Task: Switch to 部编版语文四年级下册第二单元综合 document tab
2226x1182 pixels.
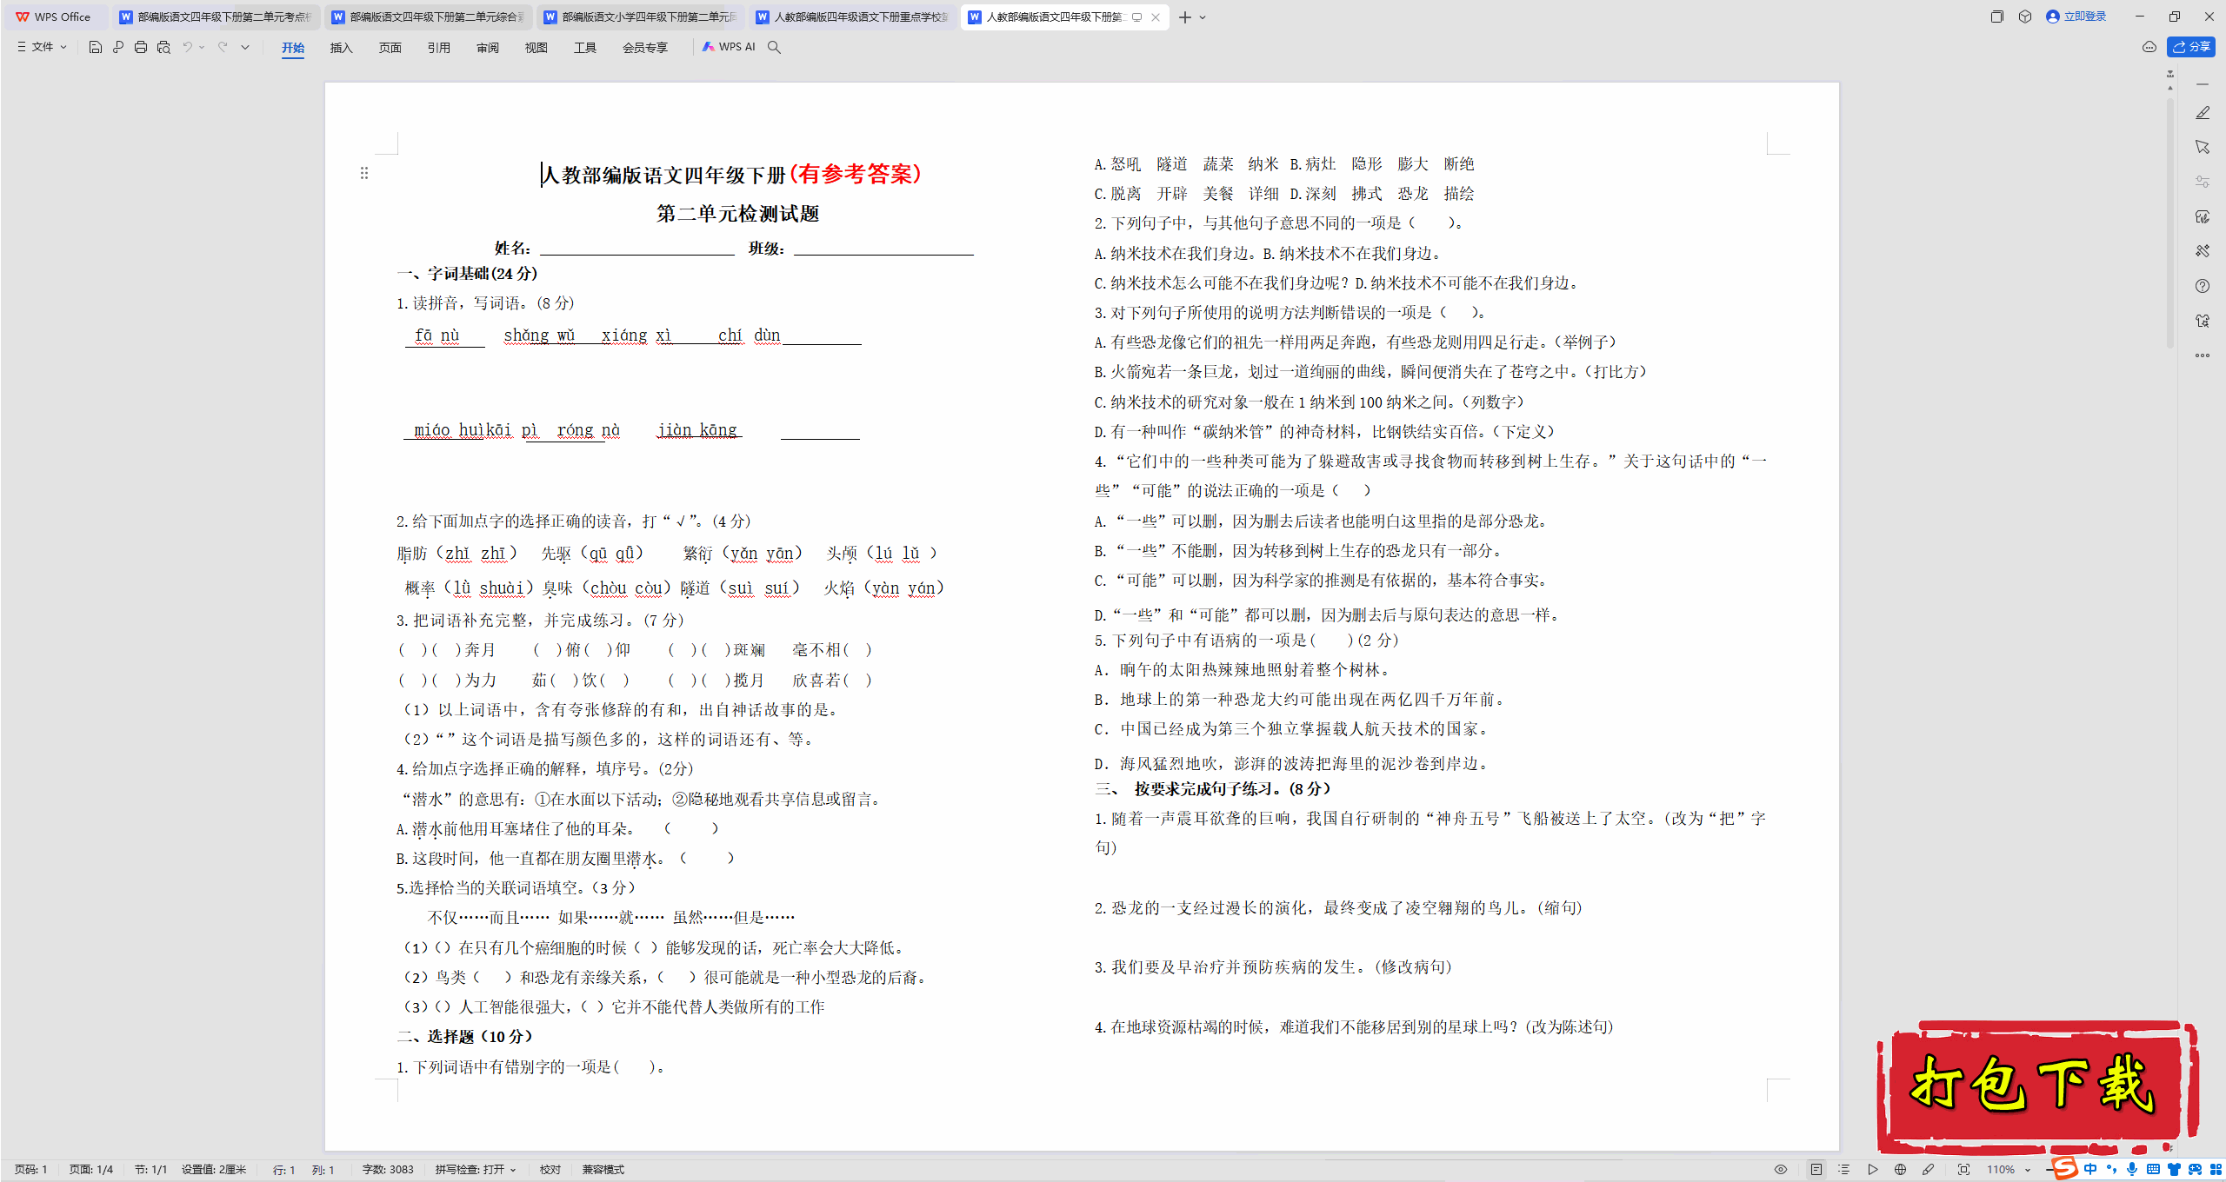Action: [x=428, y=17]
